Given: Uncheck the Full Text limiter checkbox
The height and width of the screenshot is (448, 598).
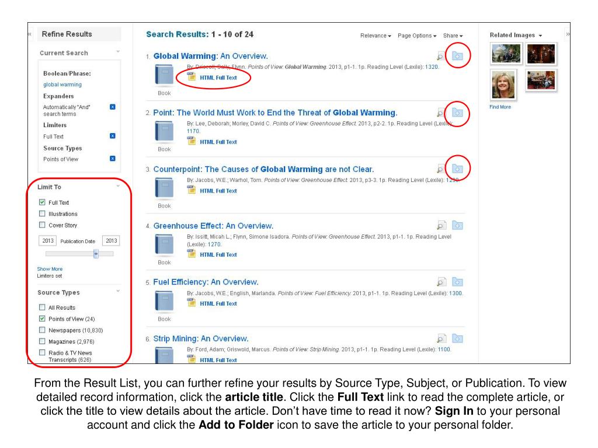Looking at the screenshot, I should 42,202.
